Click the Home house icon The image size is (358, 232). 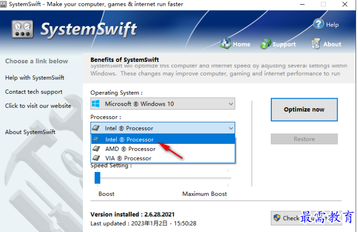tap(226, 43)
